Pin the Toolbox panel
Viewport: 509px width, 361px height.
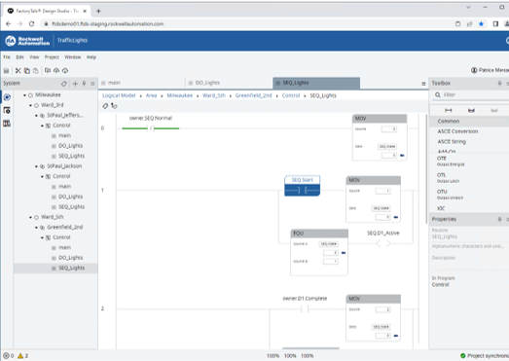point(499,84)
